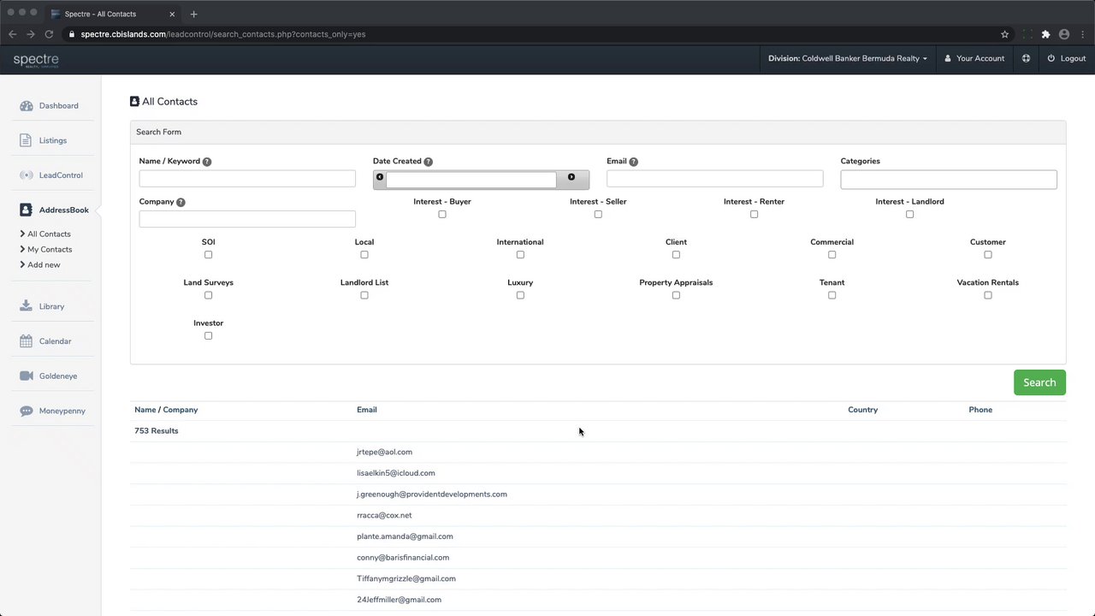Check the Interest - Buyer checkbox

click(x=442, y=214)
